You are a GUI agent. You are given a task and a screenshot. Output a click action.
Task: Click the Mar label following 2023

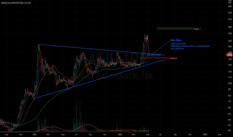point(219,135)
